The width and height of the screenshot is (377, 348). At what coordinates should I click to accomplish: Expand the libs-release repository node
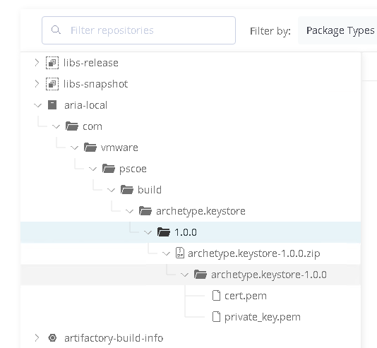tap(37, 63)
